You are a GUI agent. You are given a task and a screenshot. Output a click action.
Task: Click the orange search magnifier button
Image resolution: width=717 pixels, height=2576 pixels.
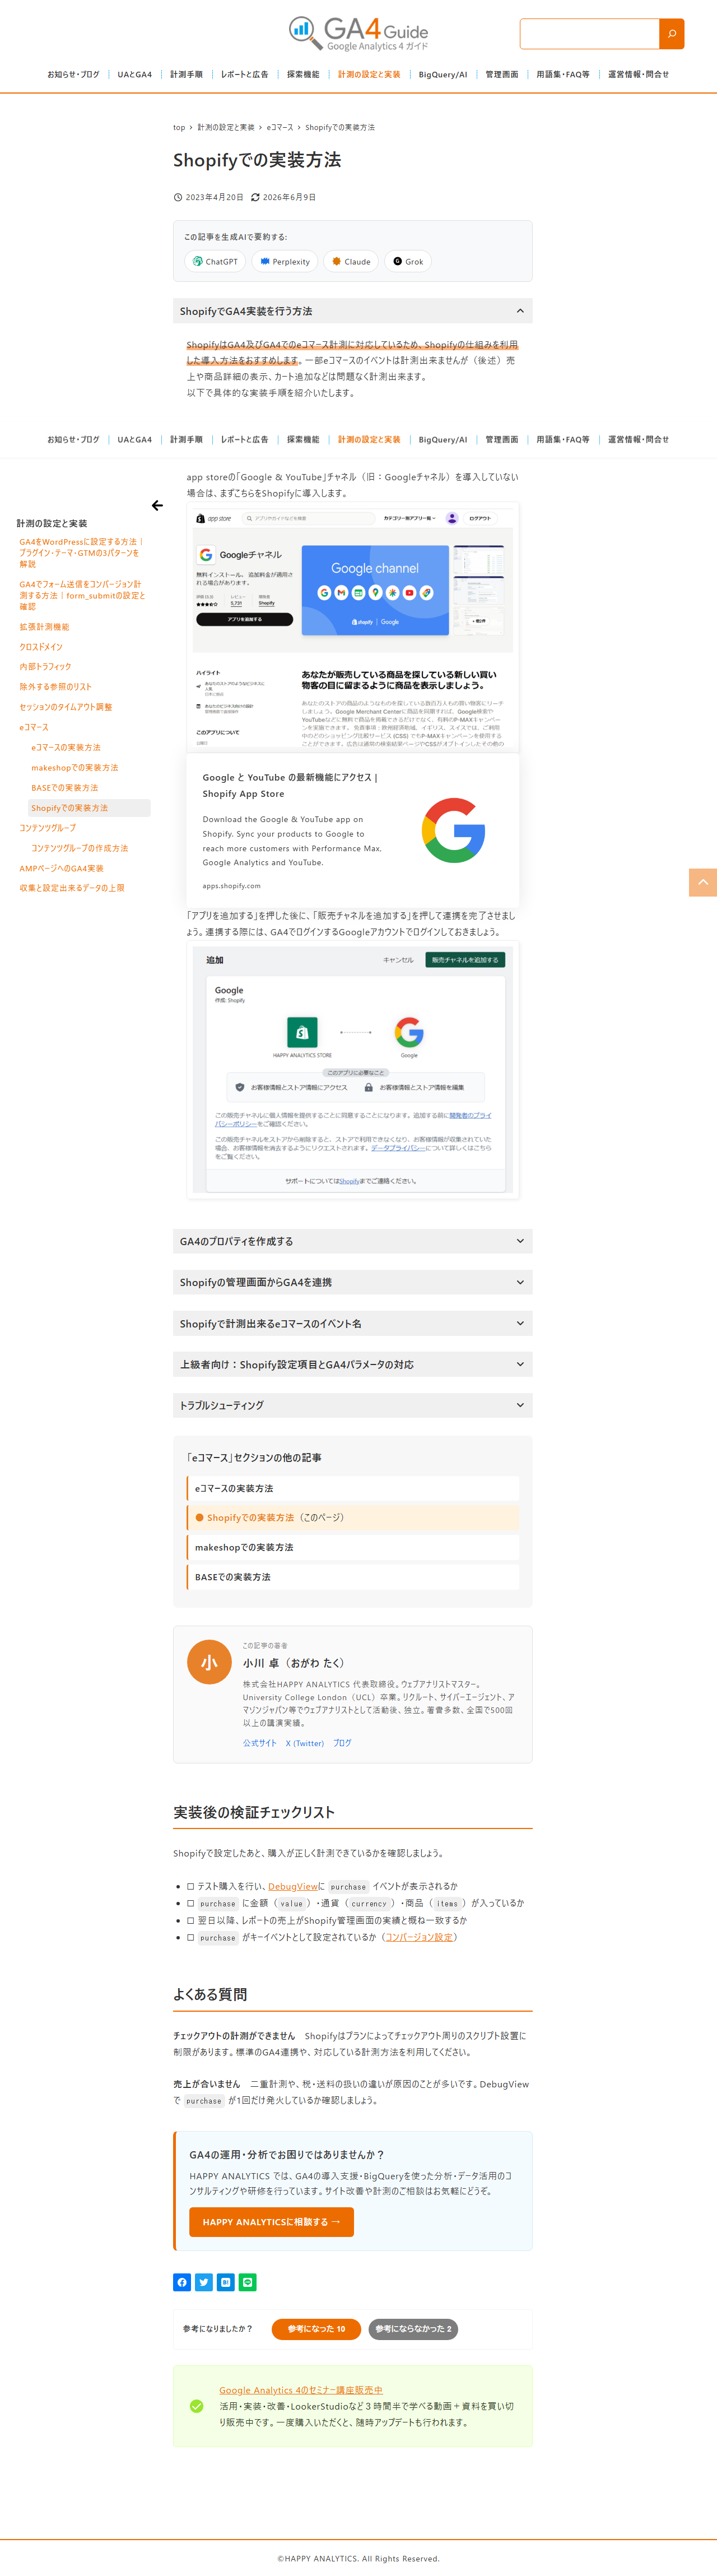672,33
